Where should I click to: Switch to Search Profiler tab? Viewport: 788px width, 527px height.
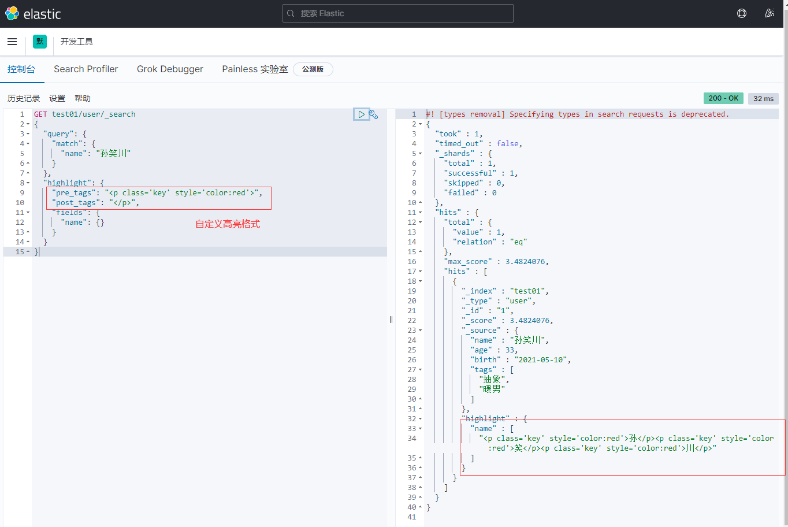86,69
